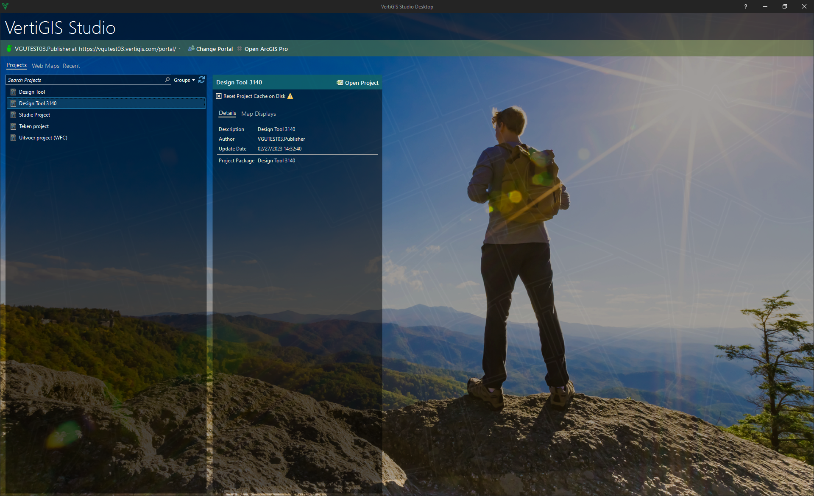
Task: Click the Project Package value Design Tool 3140
Action: (276, 161)
